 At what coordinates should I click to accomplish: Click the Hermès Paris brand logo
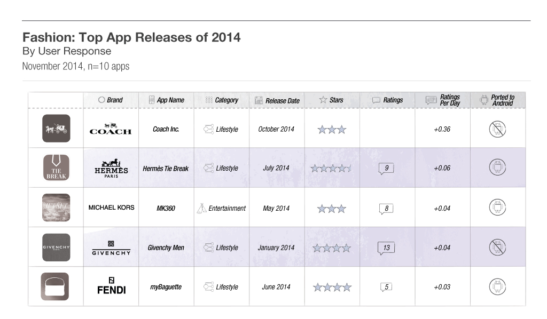(111, 169)
